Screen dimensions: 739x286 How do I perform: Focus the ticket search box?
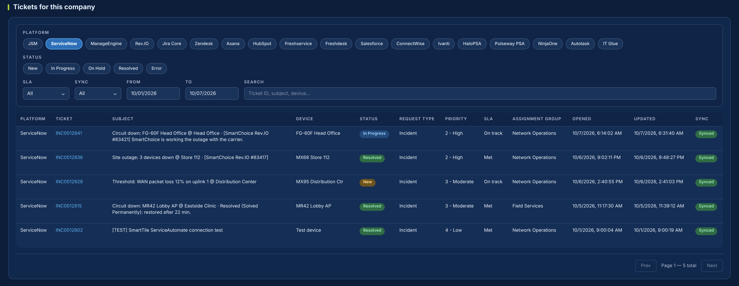point(480,93)
